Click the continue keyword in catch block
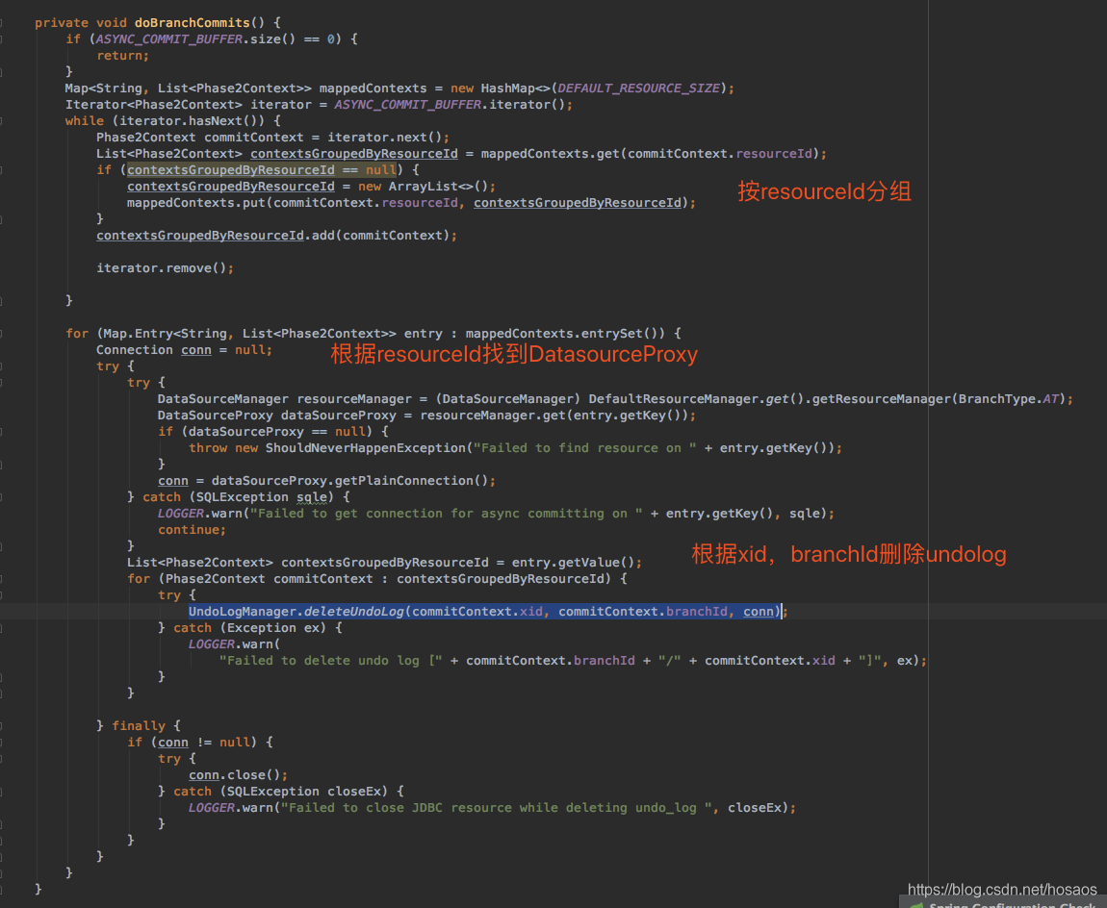1107x908 pixels. (192, 529)
